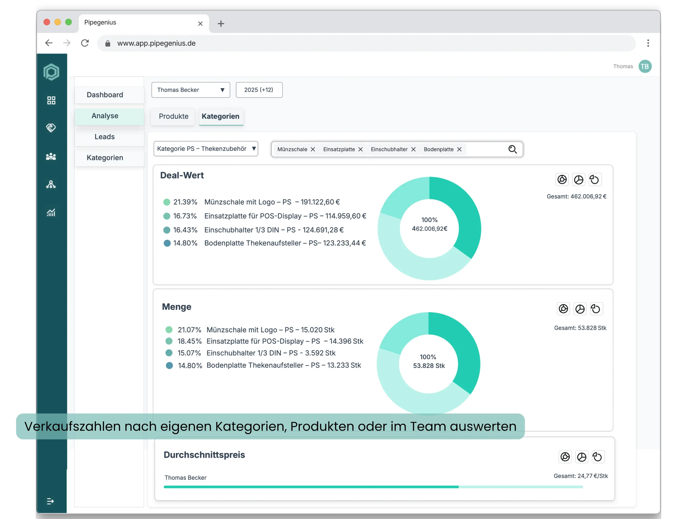Viewport: 697px width, 519px height.
Task: Expand the sidebar with bottom arrow icon
Action: click(50, 501)
